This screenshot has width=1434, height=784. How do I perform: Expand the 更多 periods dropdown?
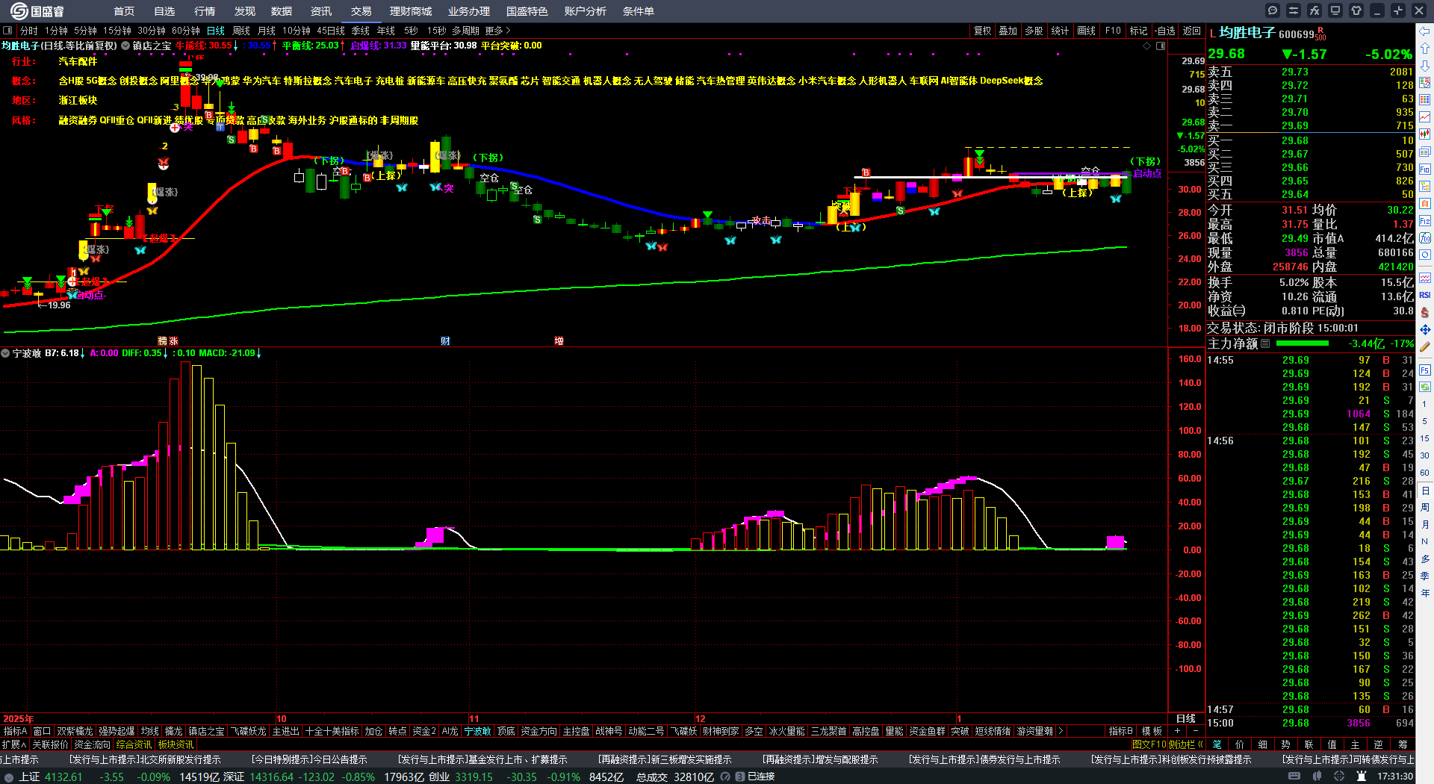click(x=497, y=31)
